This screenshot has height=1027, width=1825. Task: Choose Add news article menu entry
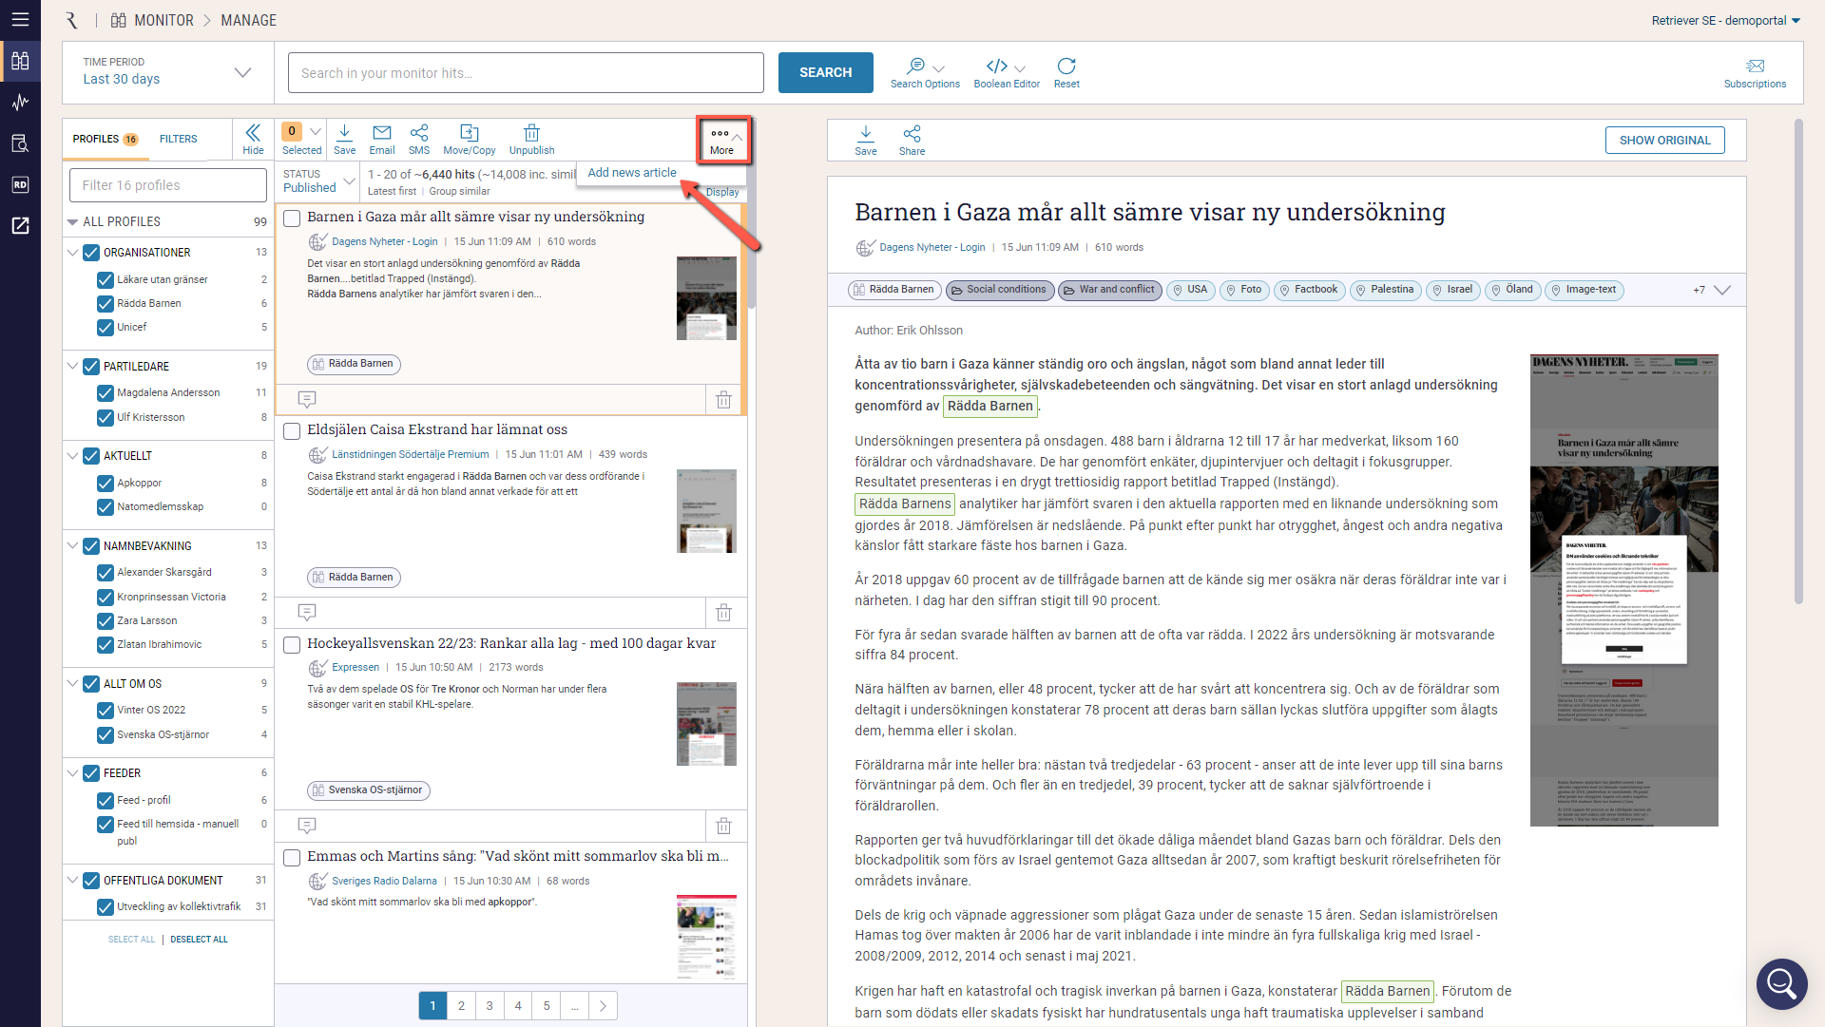pos(632,173)
